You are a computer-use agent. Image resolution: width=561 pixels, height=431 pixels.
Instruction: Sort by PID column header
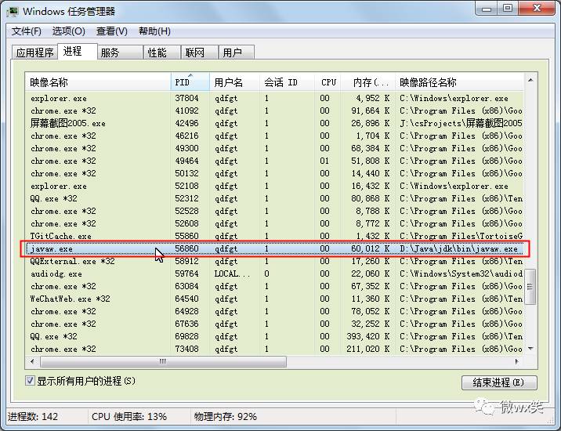(x=190, y=82)
